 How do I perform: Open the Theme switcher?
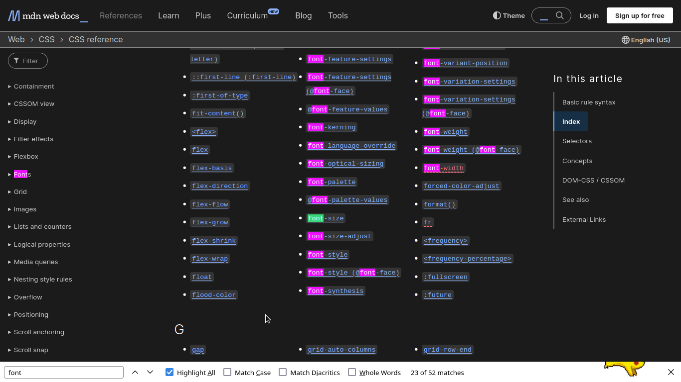(509, 15)
